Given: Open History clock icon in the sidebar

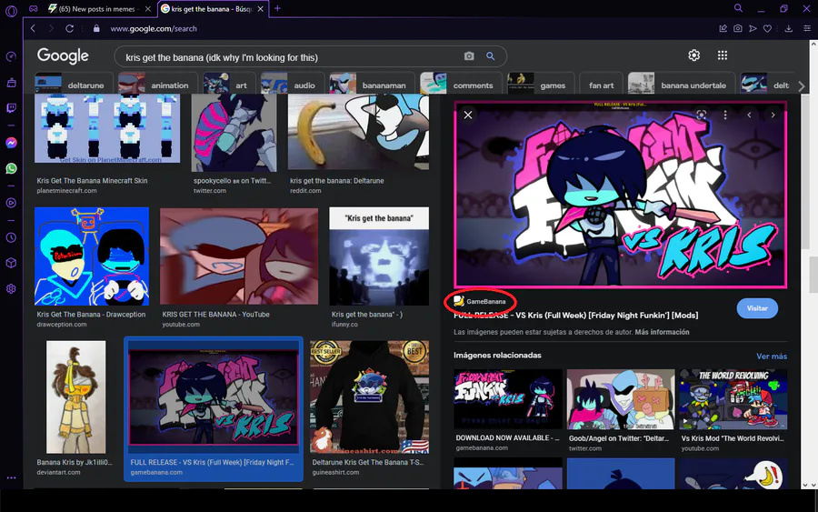Looking at the screenshot, I should 11,237.
